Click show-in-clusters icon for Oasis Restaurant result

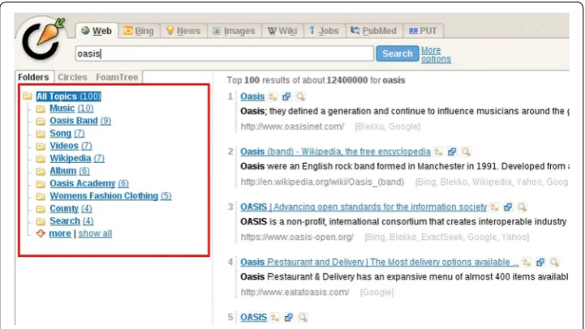(527, 263)
